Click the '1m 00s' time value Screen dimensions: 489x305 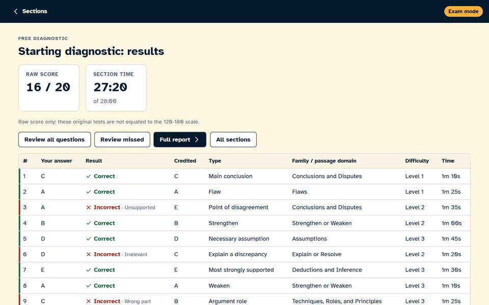[x=451, y=223]
